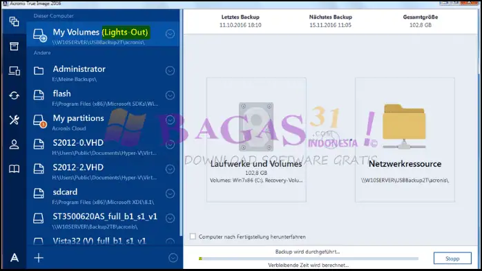Click the Letztes Backup date 11.10.2016 18:10
Screen dimensions: 482x271
point(240,25)
